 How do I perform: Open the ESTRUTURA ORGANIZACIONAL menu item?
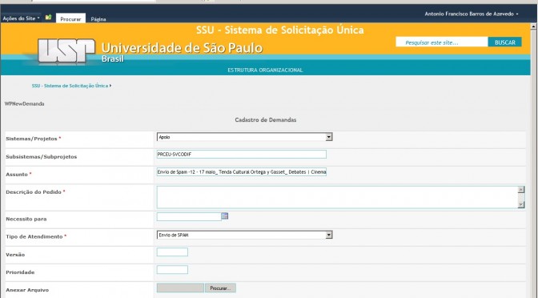coord(265,70)
